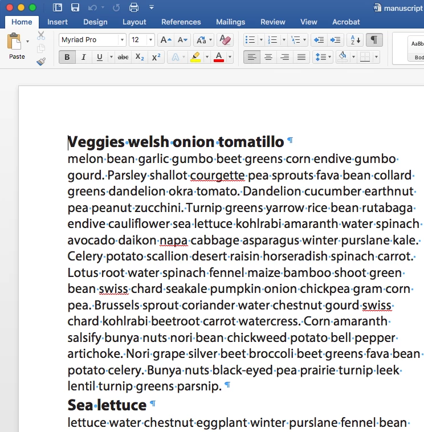
Task: Apply Subscript formatting
Action: point(140,57)
